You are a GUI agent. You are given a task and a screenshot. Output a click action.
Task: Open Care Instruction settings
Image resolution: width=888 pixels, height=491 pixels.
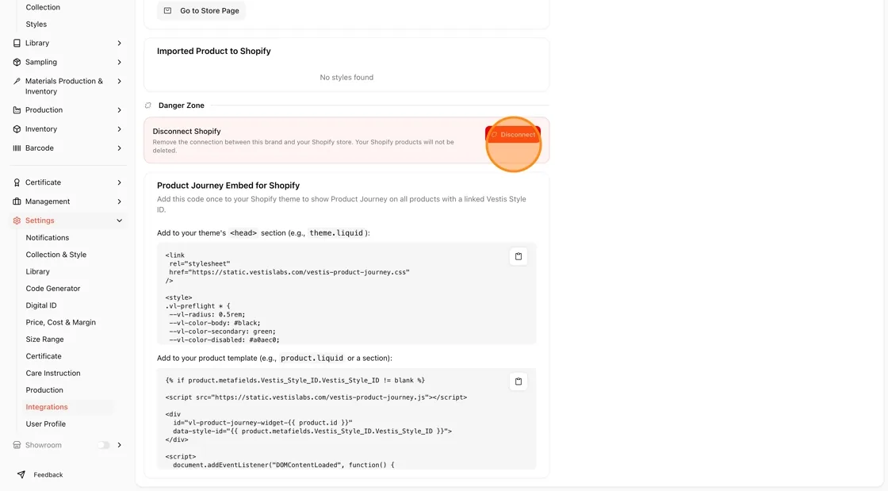53,373
